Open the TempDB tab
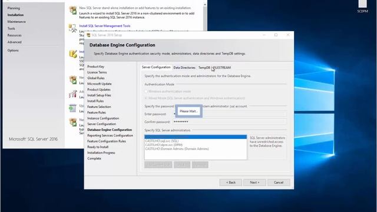Viewport: 377px width, 212px height. [x=204, y=68]
